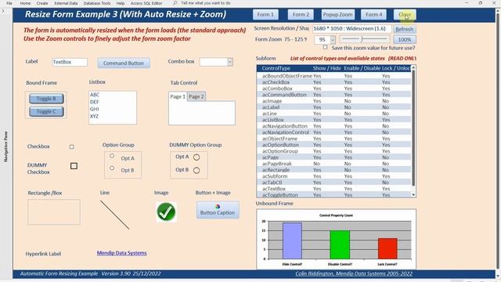Switch to Page 1 of Tab Control
The image size is (501, 282).
(178, 96)
